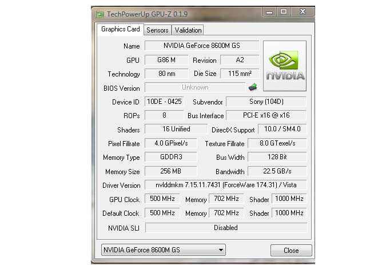The width and height of the screenshot is (366, 274).
Task: Click the GPU Clock row Memory 702 MHz value
Action: coord(226,199)
